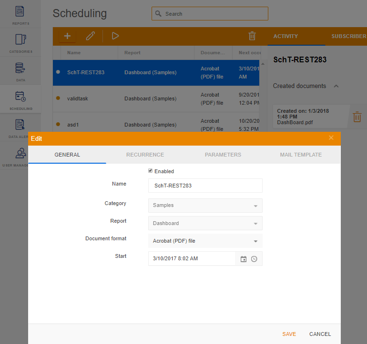Select the validtask table row
Image resolution: width=367 pixels, height=344 pixels.
point(156,99)
